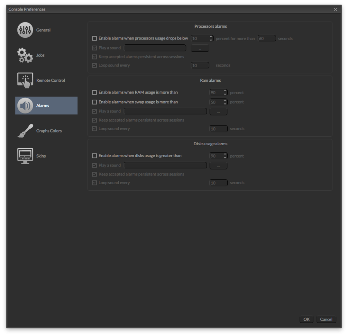Toggle Play a sound under Processors alarms
The width and height of the screenshot is (348, 336).
(94, 48)
